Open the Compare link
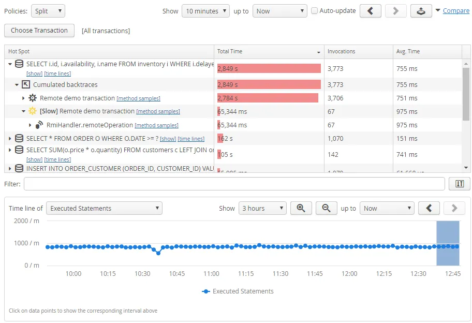This screenshot has width=472, height=323. click(455, 10)
